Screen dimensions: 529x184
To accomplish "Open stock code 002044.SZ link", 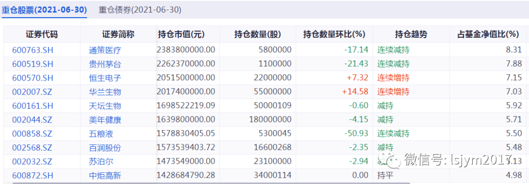I will point(32,119).
